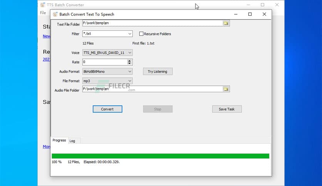Click the Batch Convert dialog app icon
Image resolution: width=322 pixels, height=186 pixels.
pyautogui.click(x=55, y=14)
